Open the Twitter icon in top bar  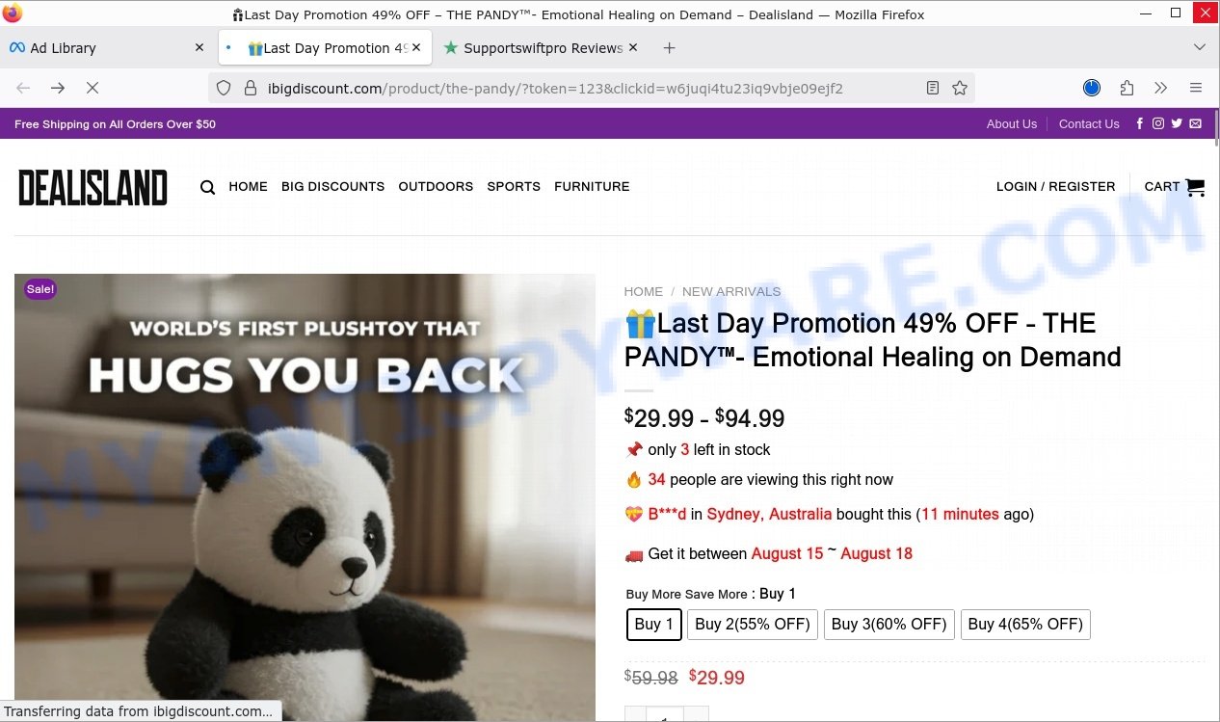pos(1177,123)
